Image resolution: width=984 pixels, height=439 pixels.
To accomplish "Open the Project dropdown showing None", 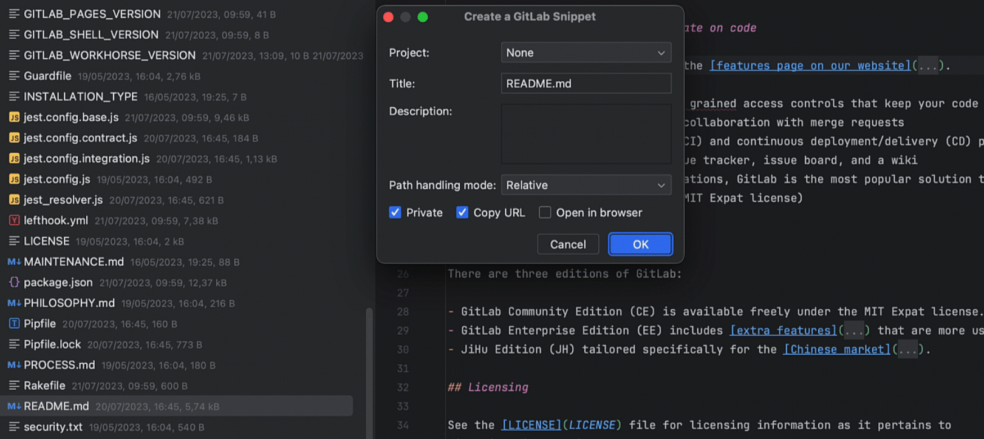I will coord(586,53).
